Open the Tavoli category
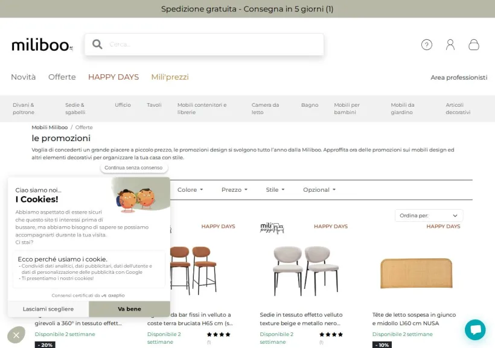This screenshot has height=348, width=495. click(x=154, y=105)
